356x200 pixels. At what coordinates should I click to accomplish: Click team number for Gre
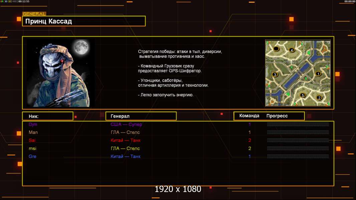coord(249,156)
